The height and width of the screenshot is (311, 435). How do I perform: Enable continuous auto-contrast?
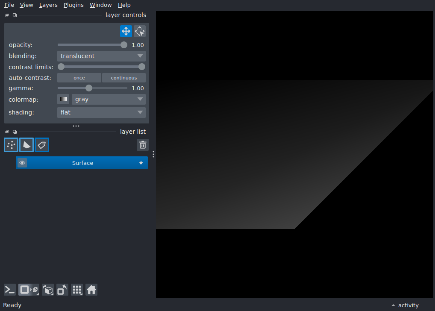click(x=124, y=78)
